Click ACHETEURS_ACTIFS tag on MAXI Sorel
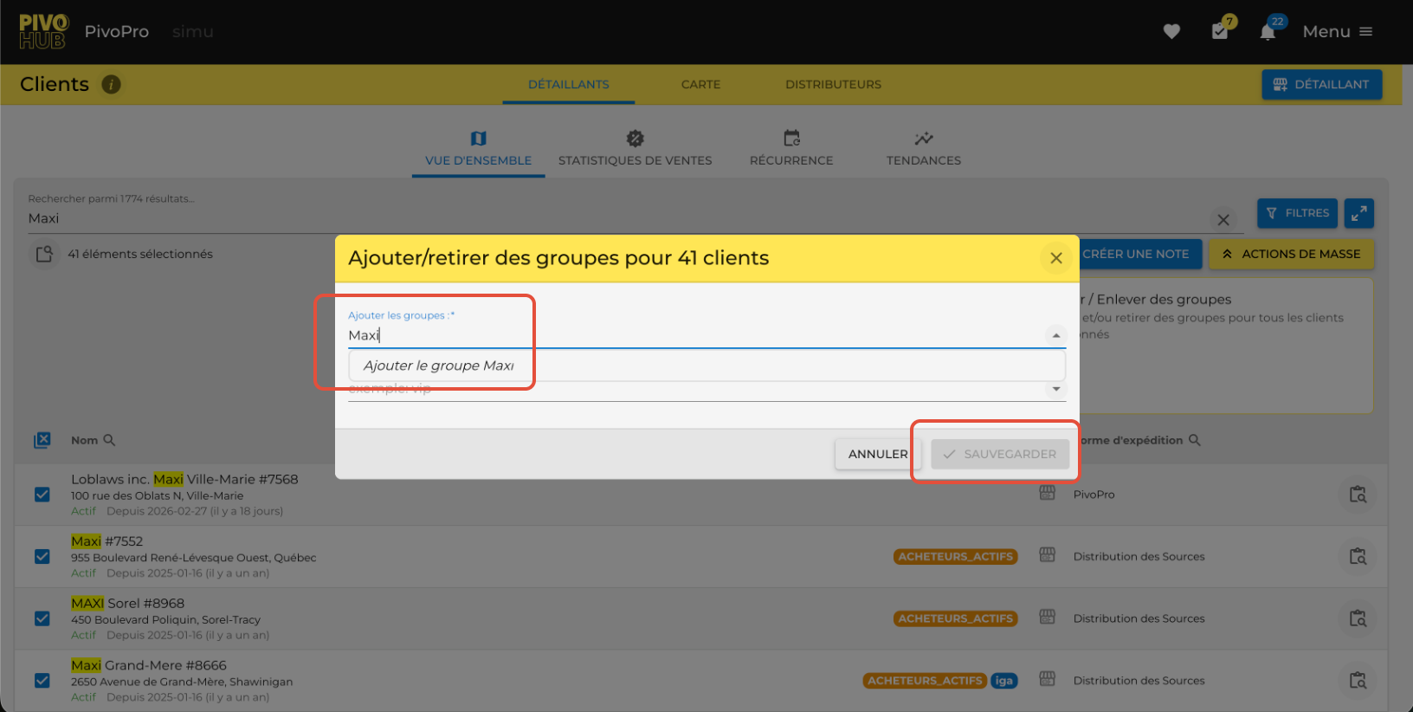Image resolution: width=1413 pixels, height=712 pixels. pyautogui.click(x=955, y=618)
